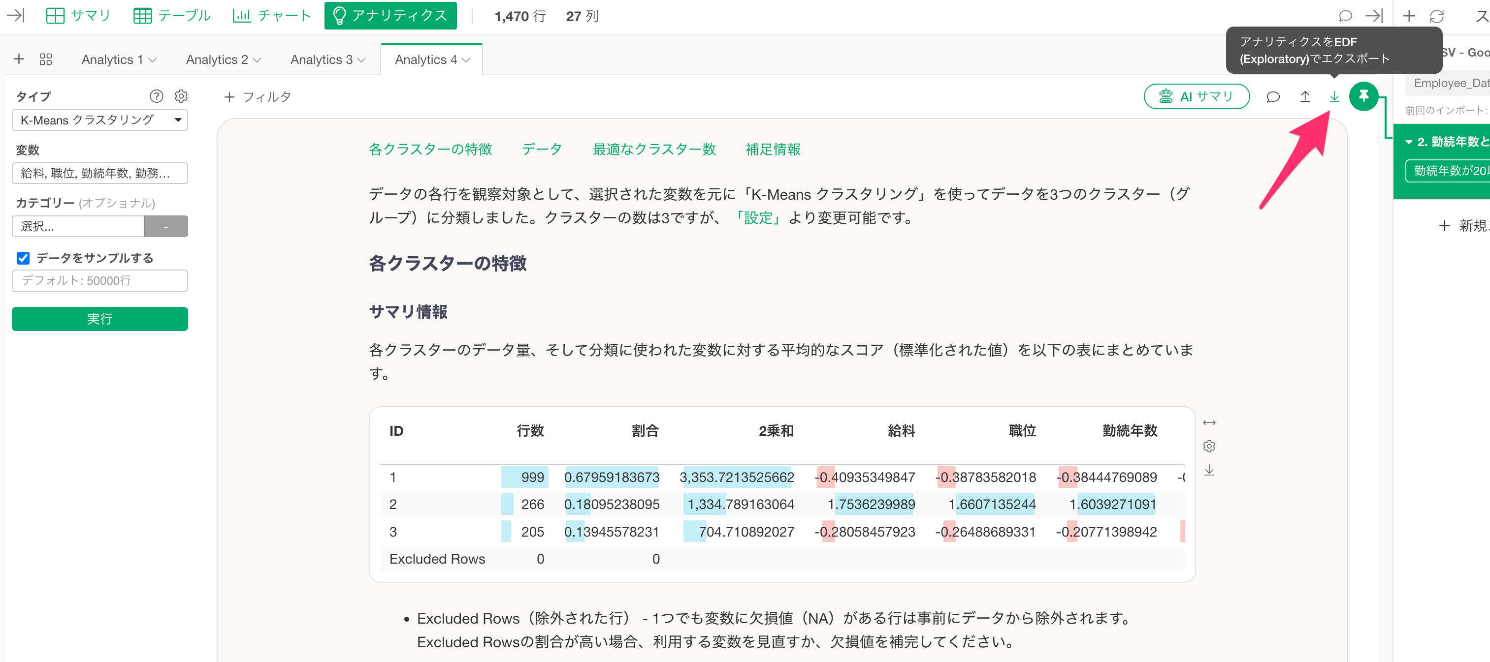The height and width of the screenshot is (662, 1490).
Task: Download the summary table data
Action: pyautogui.click(x=1209, y=470)
